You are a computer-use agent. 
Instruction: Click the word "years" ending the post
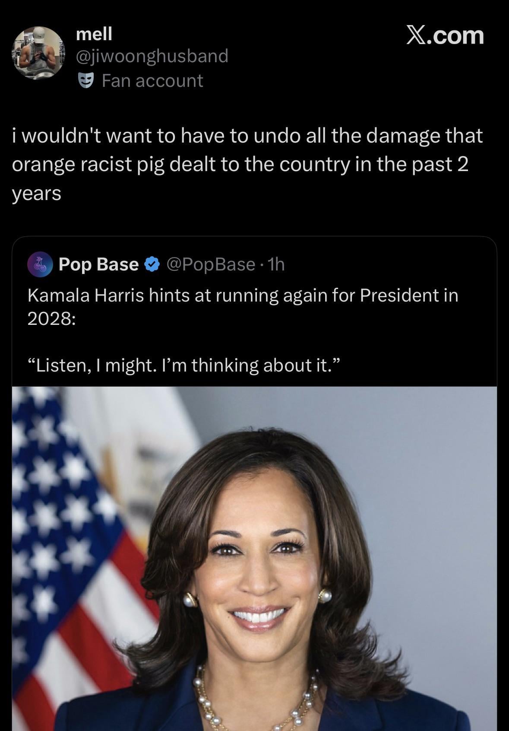[x=37, y=193]
